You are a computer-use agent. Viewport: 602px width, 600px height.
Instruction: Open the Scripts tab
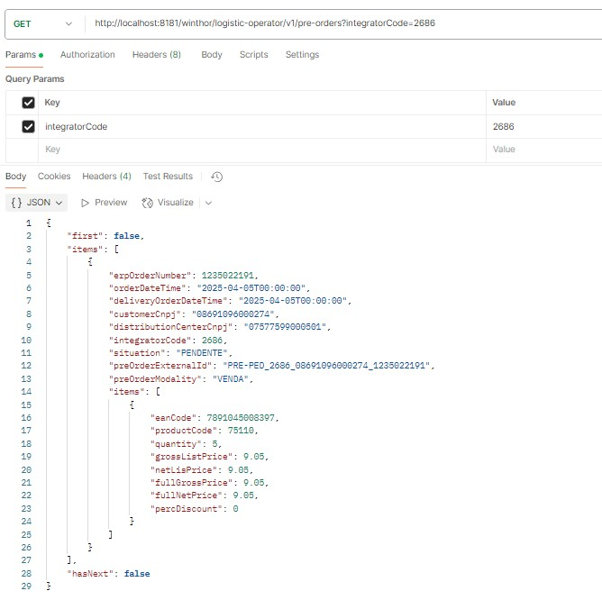coord(253,55)
